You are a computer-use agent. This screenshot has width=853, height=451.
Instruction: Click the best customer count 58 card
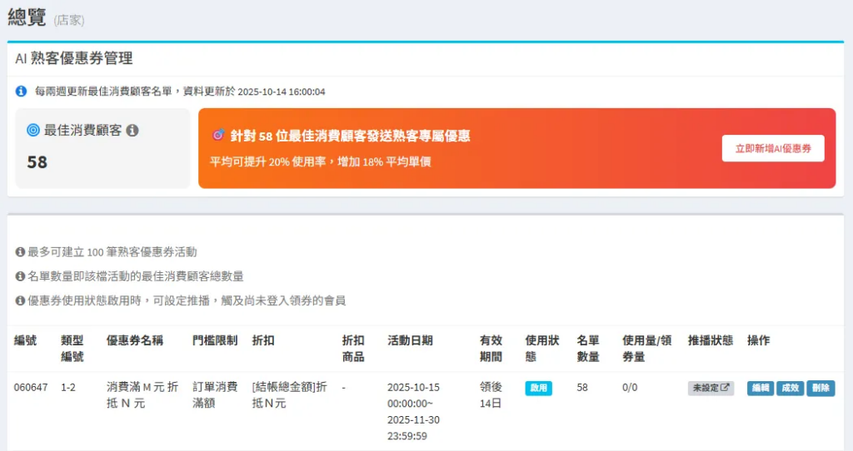[x=102, y=147]
